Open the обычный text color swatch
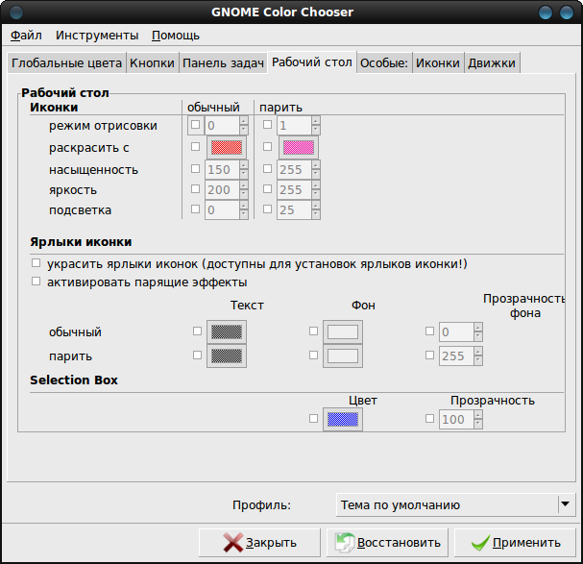The image size is (583, 564). point(227,331)
